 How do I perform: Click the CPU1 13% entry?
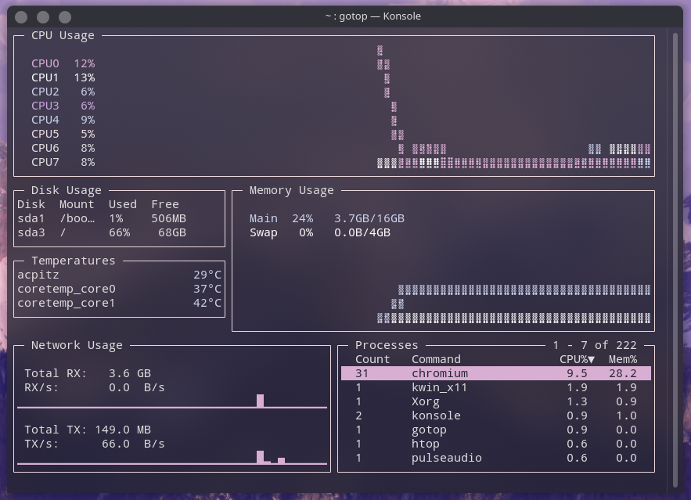pyautogui.click(x=63, y=77)
